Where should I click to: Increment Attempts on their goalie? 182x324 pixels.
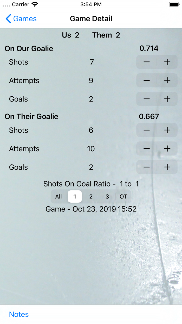[x=167, y=149]
